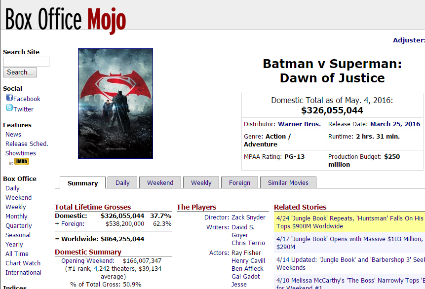
Task: Select the Foreign tab
Action: [x=239, y=182]
